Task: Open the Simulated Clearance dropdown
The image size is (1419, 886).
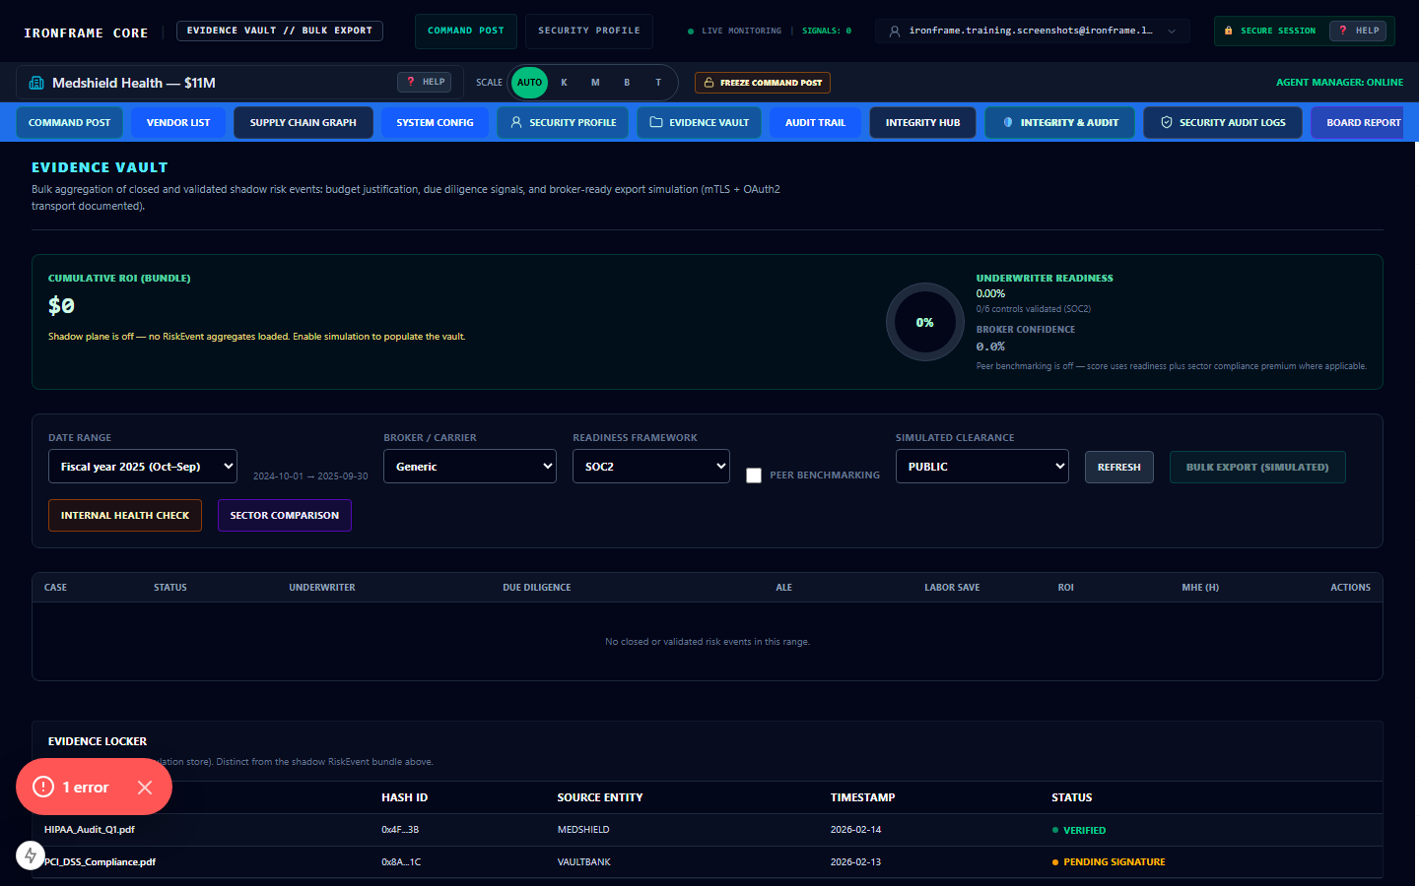Action: click(982, 467)
